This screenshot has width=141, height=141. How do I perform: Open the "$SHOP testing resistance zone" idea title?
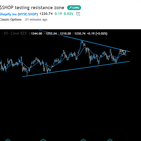pos(32,8)
